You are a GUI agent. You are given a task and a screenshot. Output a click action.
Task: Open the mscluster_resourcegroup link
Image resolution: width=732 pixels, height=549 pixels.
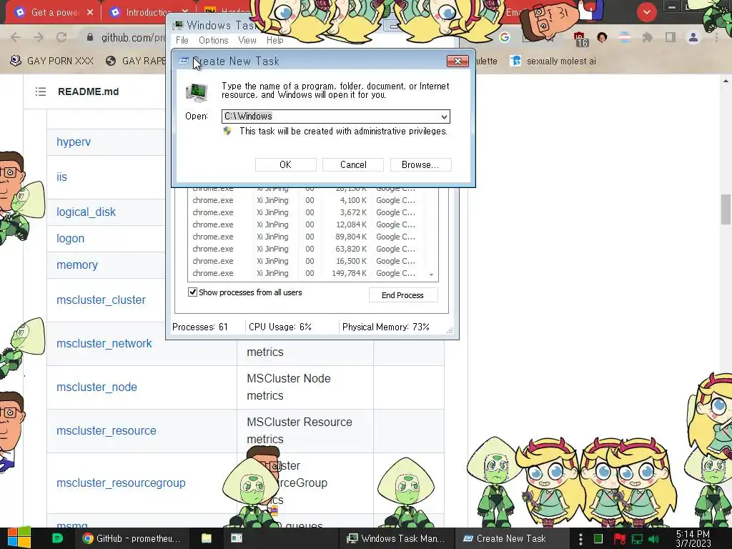(x=121, y=483)
